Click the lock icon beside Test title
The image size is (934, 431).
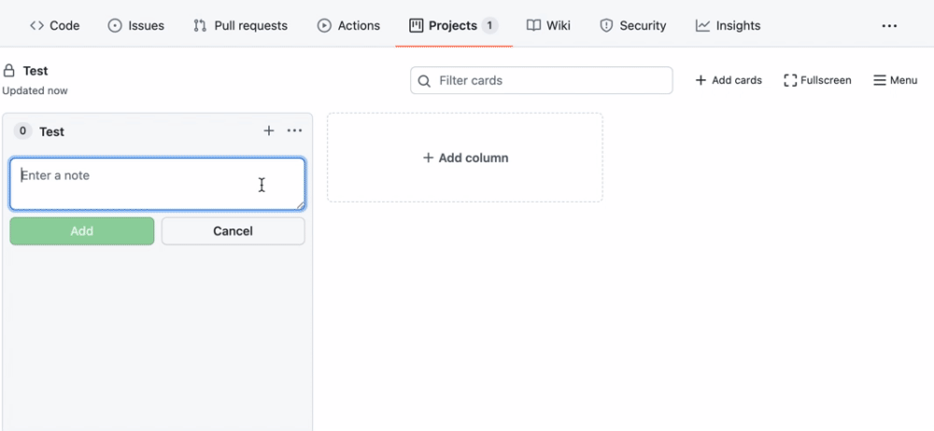tap(9, 71)
